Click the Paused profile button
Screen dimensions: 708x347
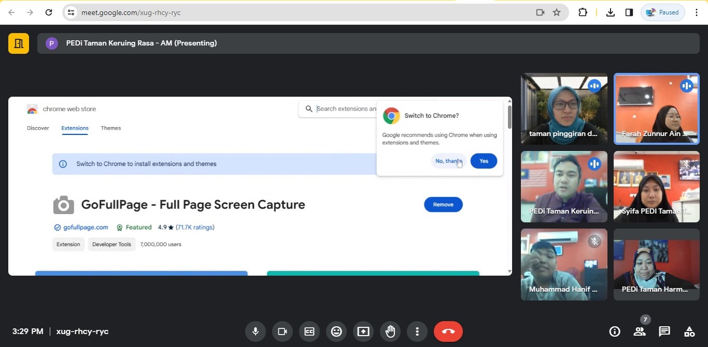point(663,12)
